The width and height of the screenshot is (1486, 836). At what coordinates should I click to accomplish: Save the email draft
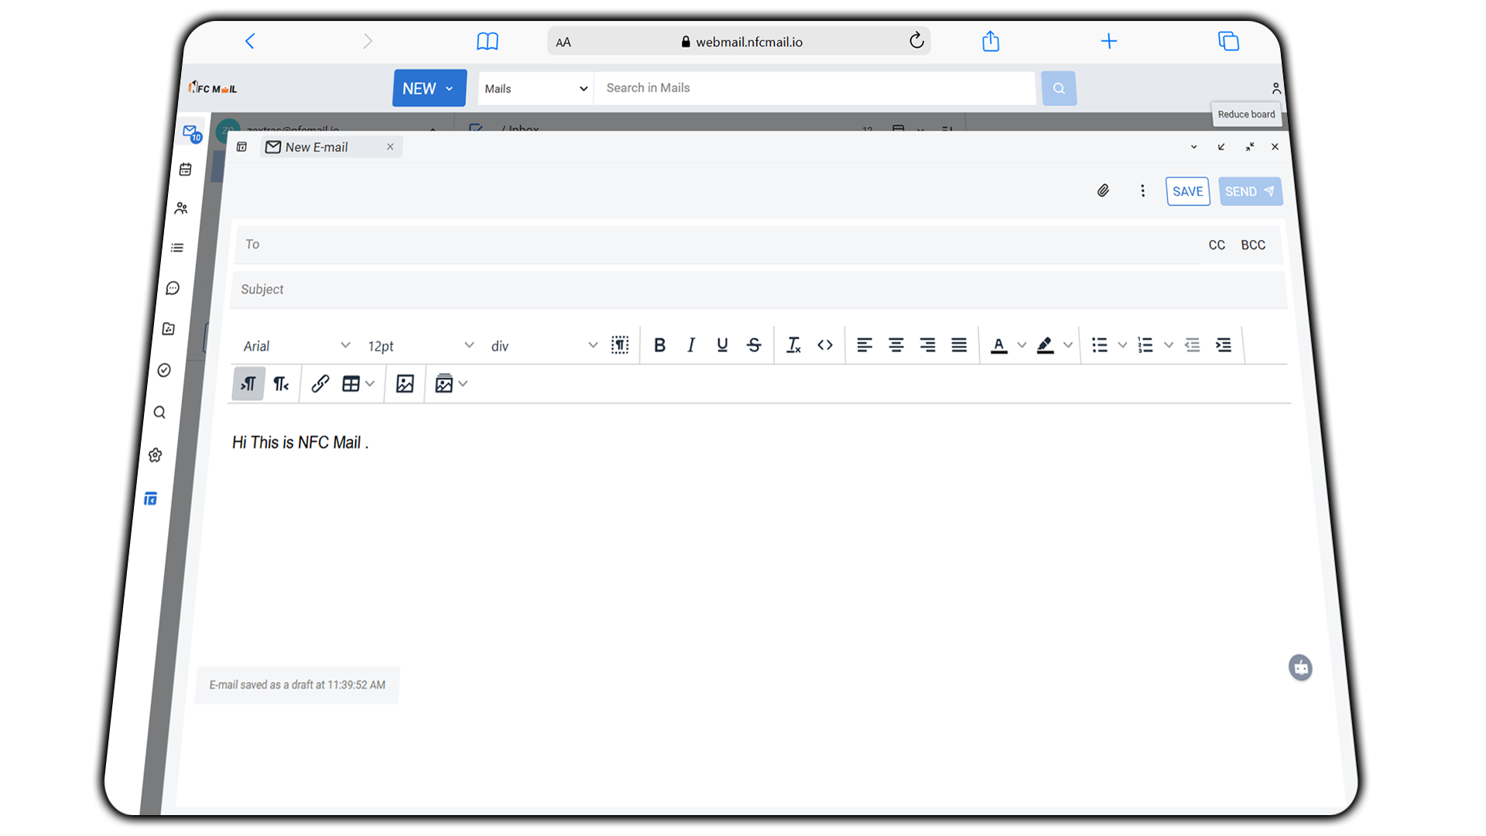(1187, 192)
